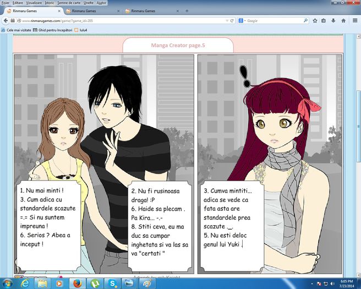Reload the page using the refresh icon
Screen dimensions: 361x289
tap(232, 20)
